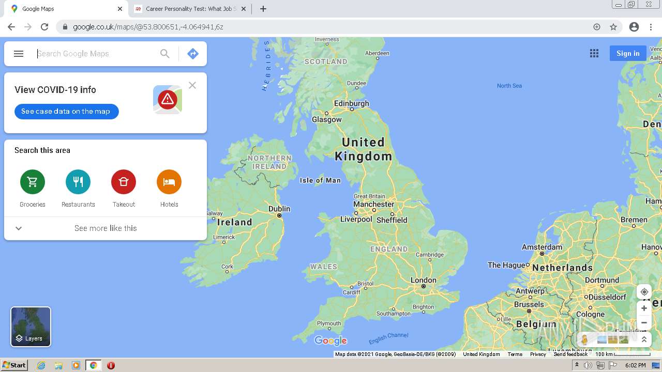Close the COVID-19 info card
This screenshot has width=662, height=372.
192,85
